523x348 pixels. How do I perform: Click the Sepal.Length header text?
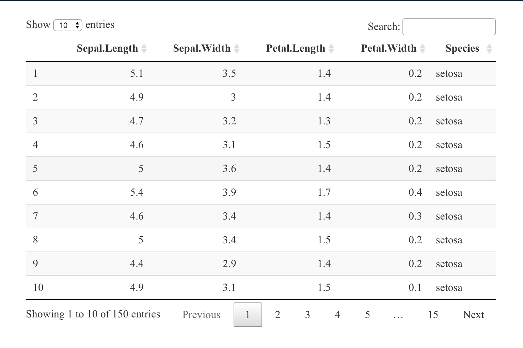tap(107, 48)
